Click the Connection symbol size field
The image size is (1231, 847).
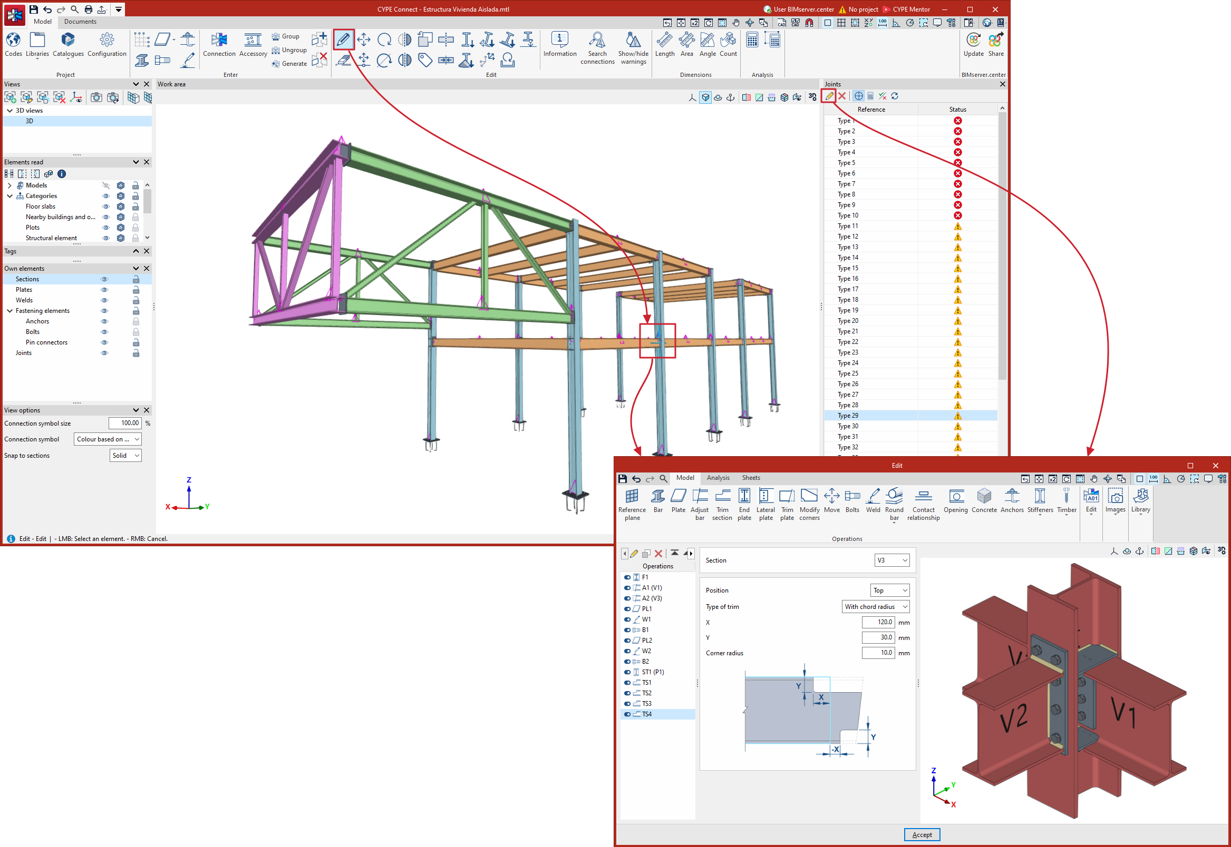pos(125,423)
